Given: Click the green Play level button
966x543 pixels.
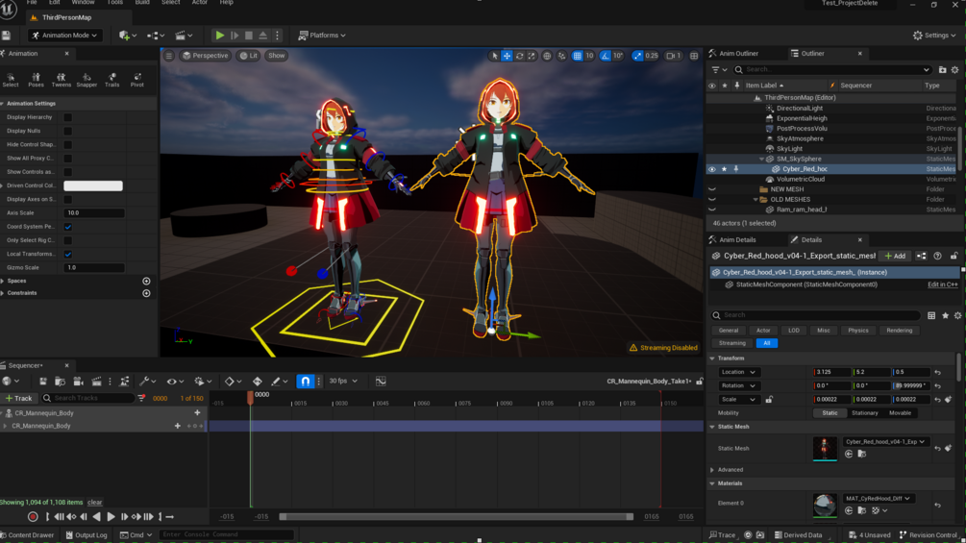Looking at the screenshot, I should 219,36.
